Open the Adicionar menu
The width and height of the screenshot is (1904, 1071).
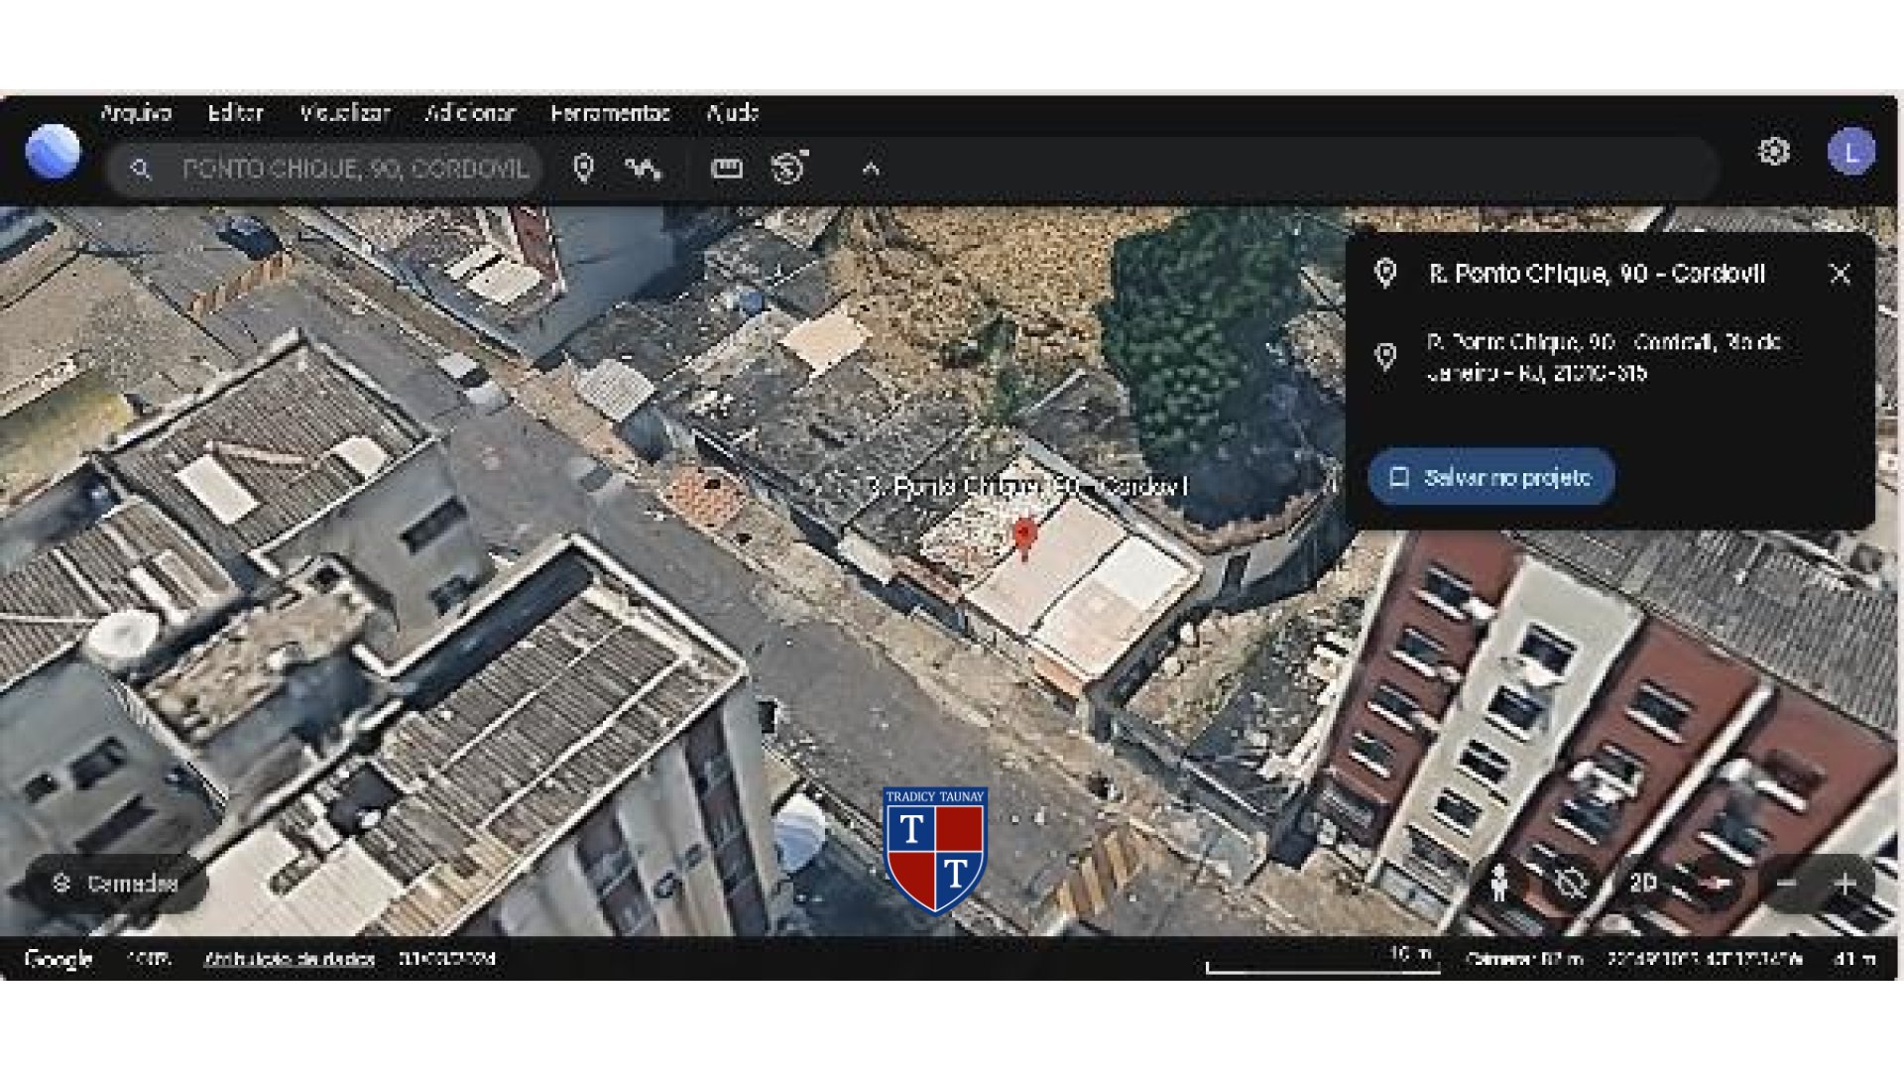tap(471, 113)
